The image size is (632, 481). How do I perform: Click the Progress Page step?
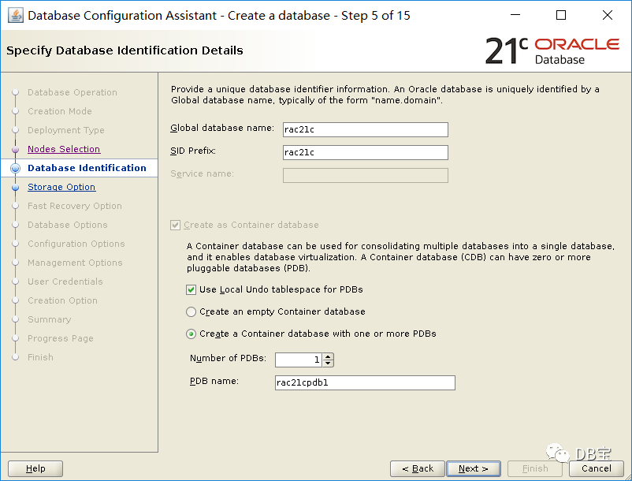(x=61, y=339)
